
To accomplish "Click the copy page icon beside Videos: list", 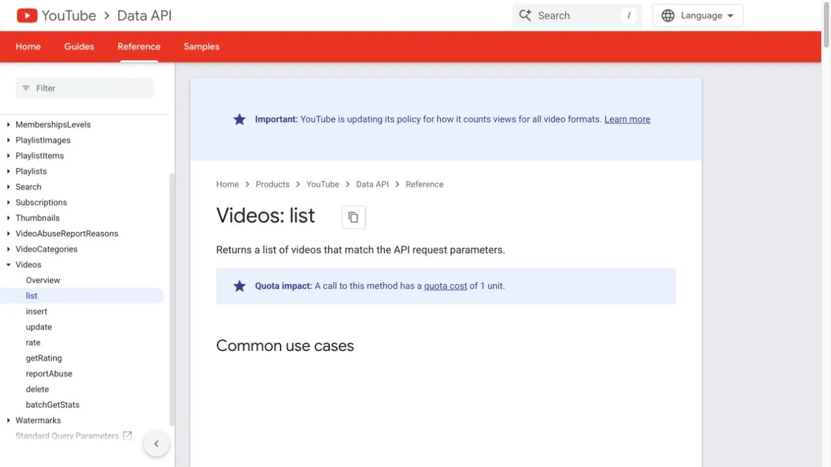I will coord(353,217).
